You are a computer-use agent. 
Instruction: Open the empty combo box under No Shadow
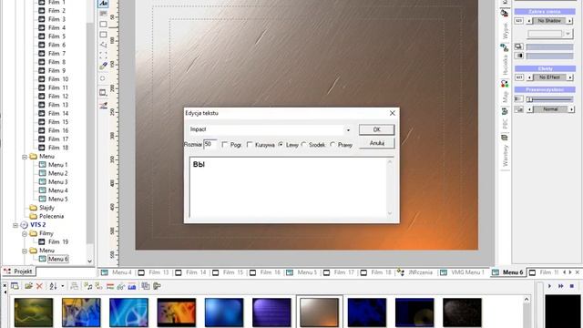click(x=549, y=34)
